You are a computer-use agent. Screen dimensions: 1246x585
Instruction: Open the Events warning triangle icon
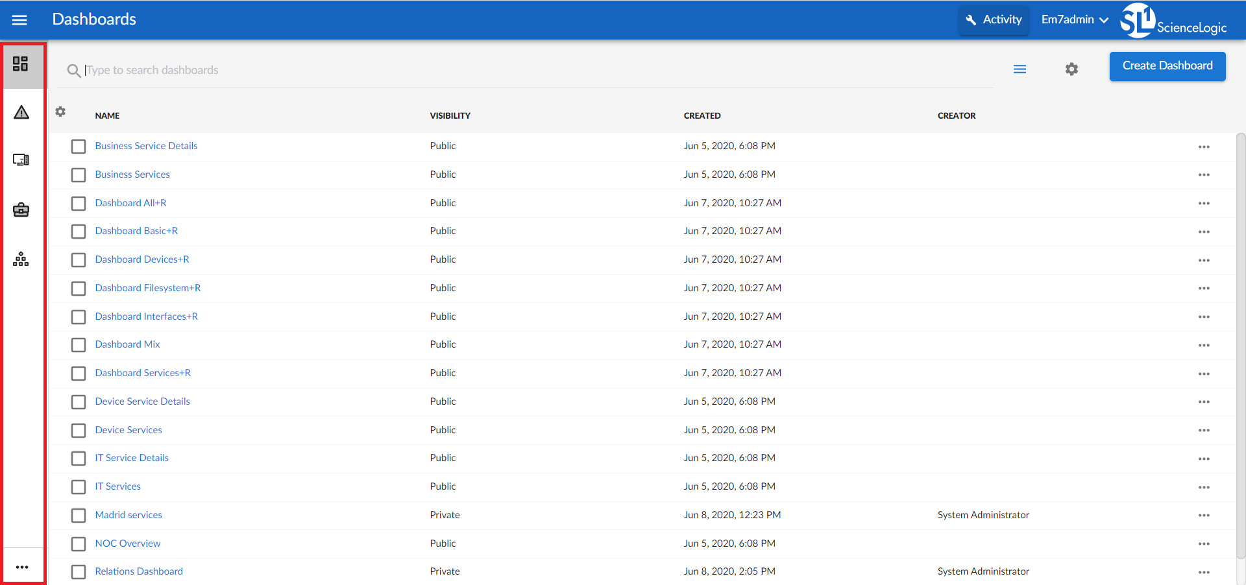21,113
